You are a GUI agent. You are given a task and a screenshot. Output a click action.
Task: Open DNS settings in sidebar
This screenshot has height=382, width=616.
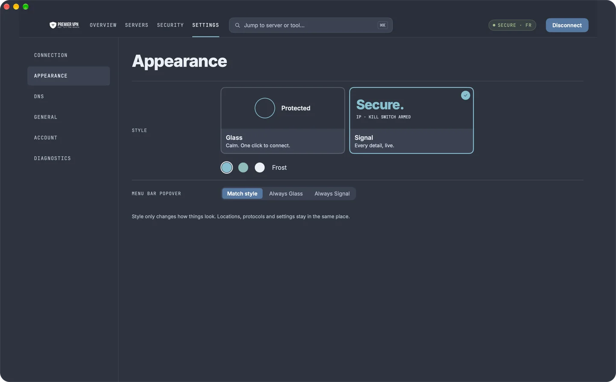[68, 96]
